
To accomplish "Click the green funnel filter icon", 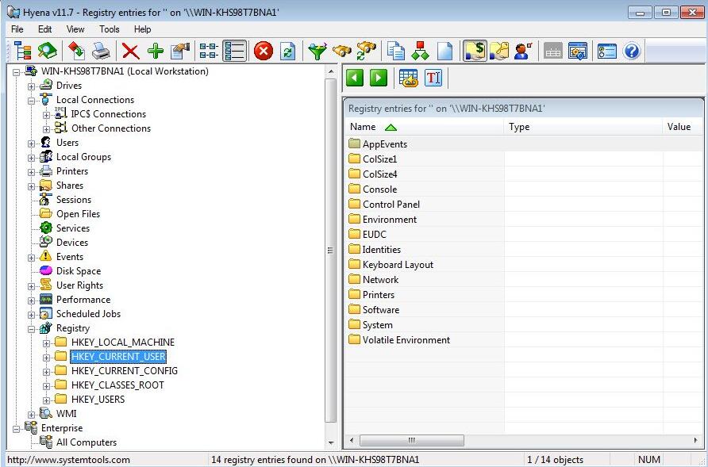I will click(317, 51).
